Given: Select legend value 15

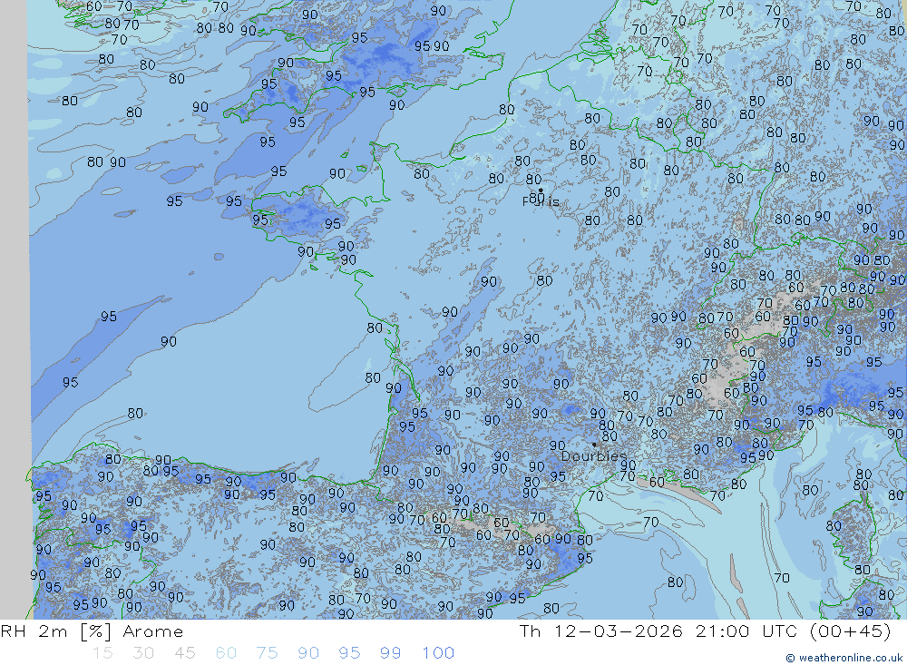Looking at the screenshot, I should [x=102, y=653].
